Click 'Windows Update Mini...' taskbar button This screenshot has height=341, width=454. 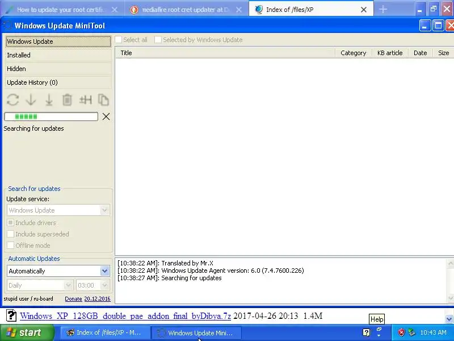tap(196, 332)
